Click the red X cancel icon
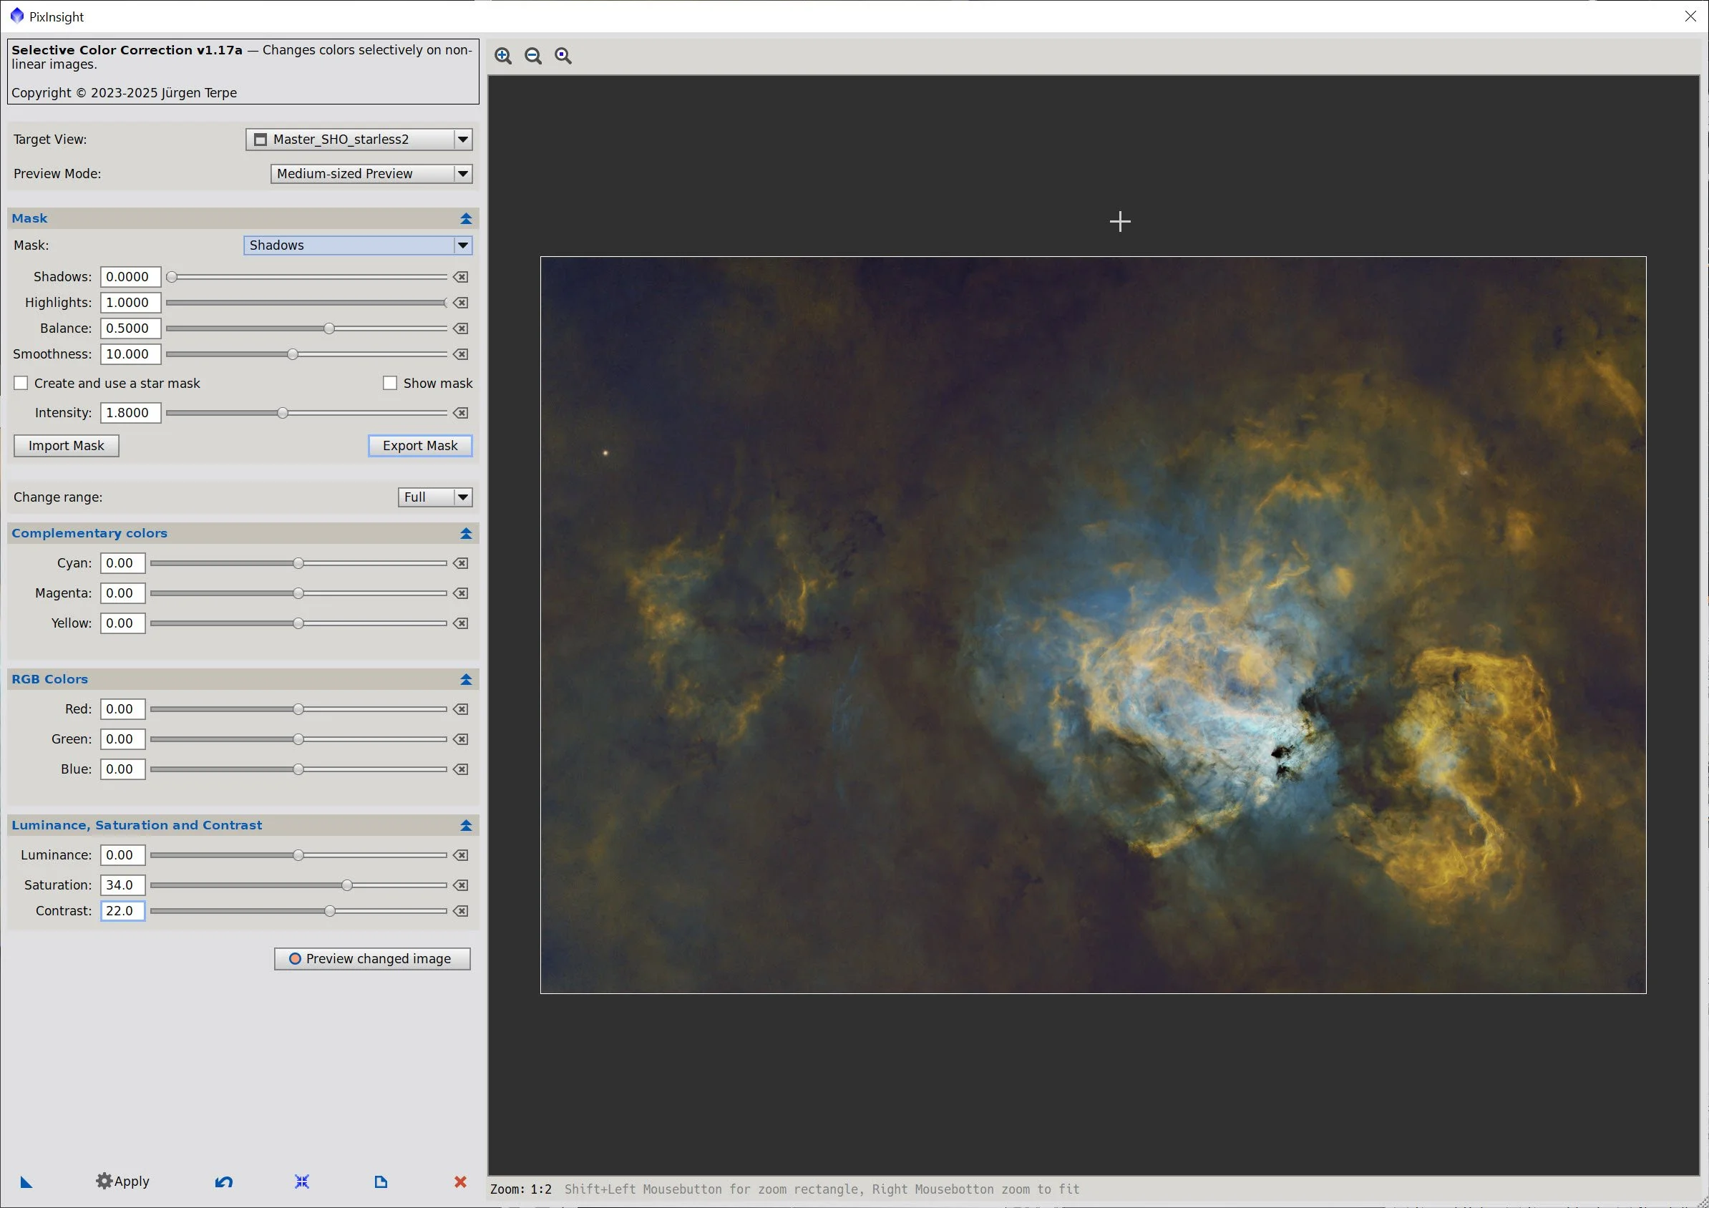1709x1208 pixels. coord(460,1182)
